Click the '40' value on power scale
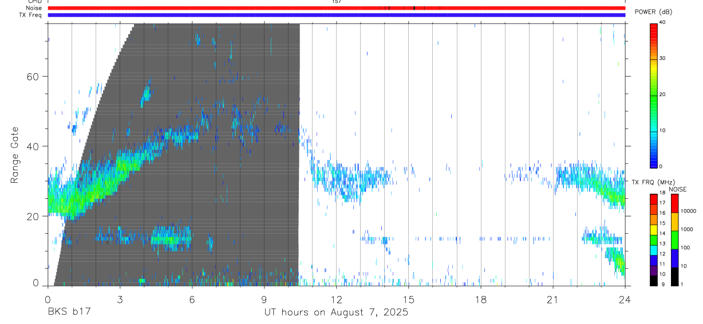Image resolution: width=703 pixels, height=324 pixels. point(663,22)
